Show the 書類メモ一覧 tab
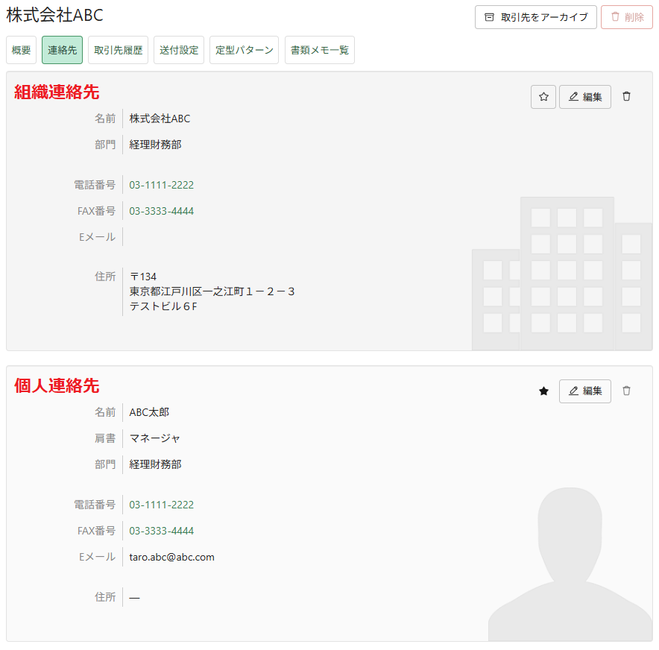This screenshot has height=650, width=659. coord(319,50)
